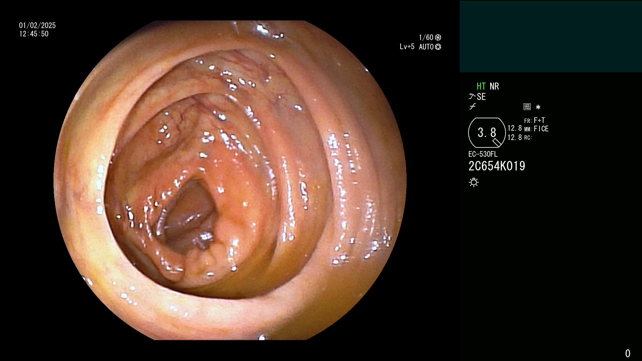Click the iris mode icon beside AUTO
642x361 pixels.
pos(438,47)
